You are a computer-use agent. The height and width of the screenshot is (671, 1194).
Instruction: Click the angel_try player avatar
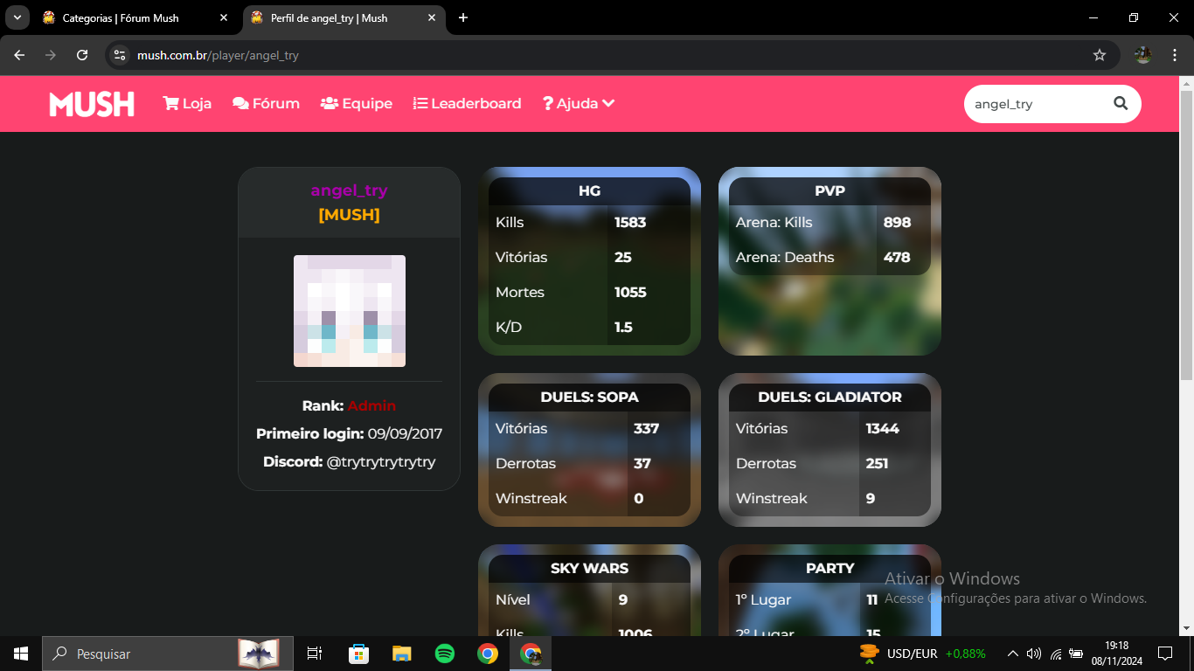click(350, 311)
